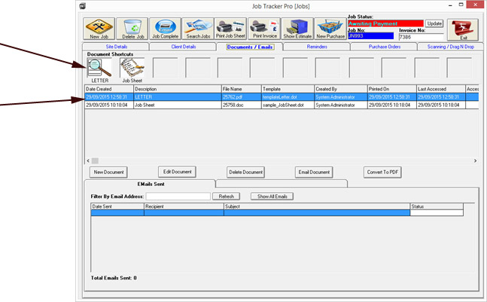Viewport: 487px width, 302px height.
Task: Click the Template column header
Action: (288, 89)
